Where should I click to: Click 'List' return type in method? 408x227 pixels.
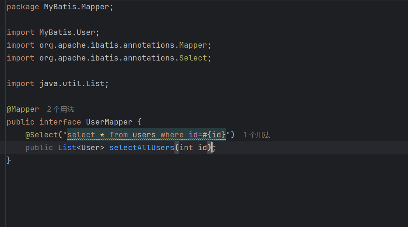[67, 147]
